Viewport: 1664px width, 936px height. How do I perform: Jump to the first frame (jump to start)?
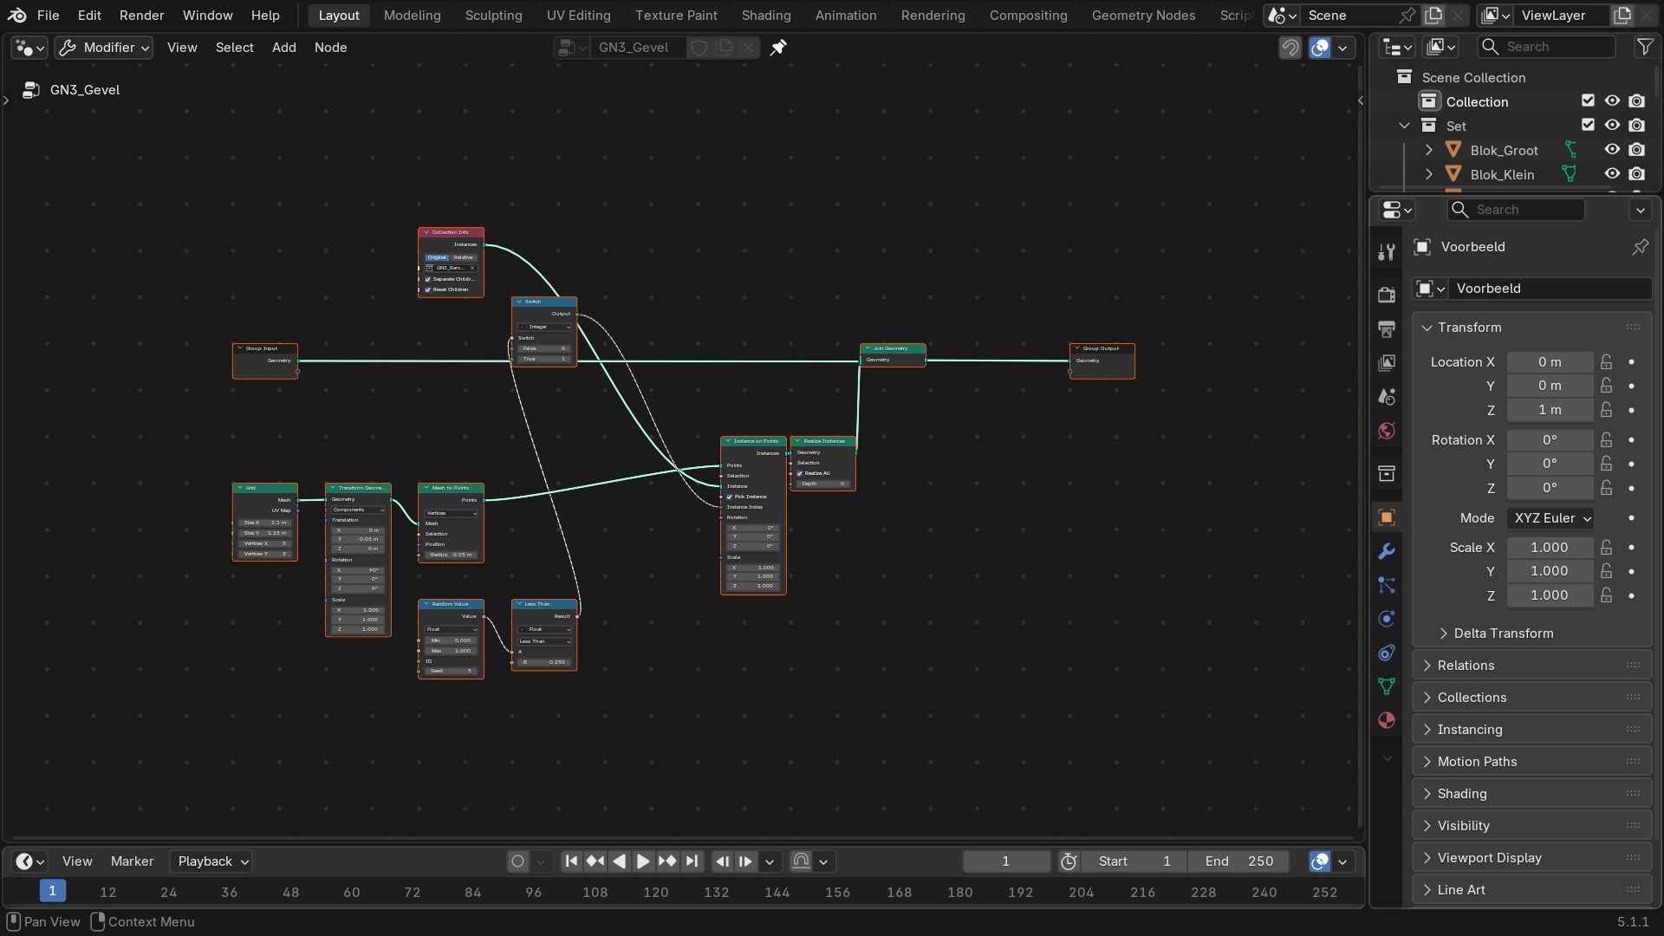[571, 861]
